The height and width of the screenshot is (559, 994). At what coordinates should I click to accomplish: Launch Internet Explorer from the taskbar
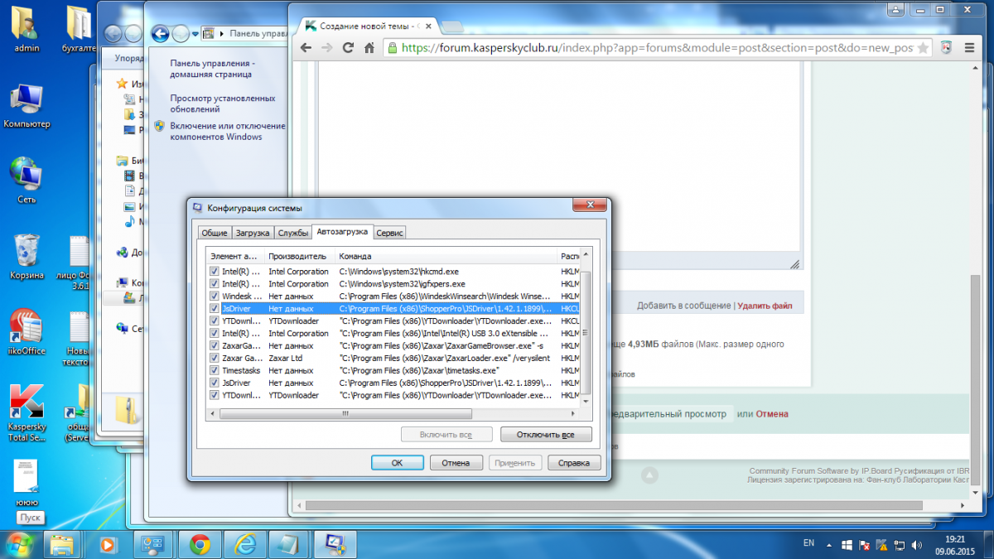pyautogui.click(x=245, y=544)
